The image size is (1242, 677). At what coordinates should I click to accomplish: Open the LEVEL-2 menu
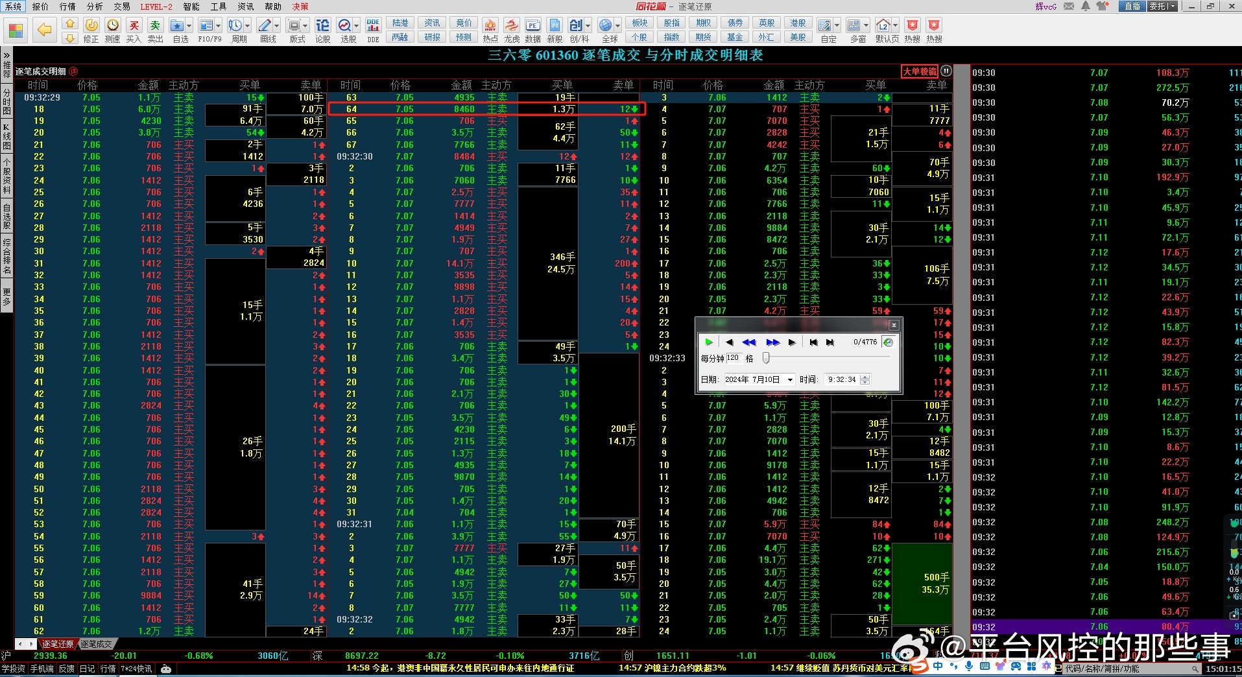point(156,6)
